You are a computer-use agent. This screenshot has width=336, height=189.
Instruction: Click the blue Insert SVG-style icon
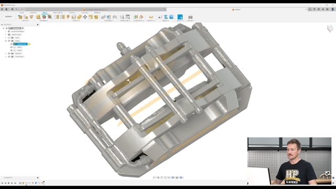(166, 17)
